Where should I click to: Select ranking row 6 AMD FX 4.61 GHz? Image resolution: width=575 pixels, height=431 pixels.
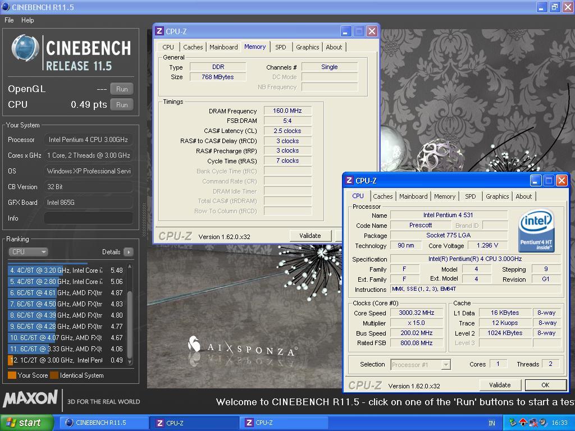tap(66, 293)
